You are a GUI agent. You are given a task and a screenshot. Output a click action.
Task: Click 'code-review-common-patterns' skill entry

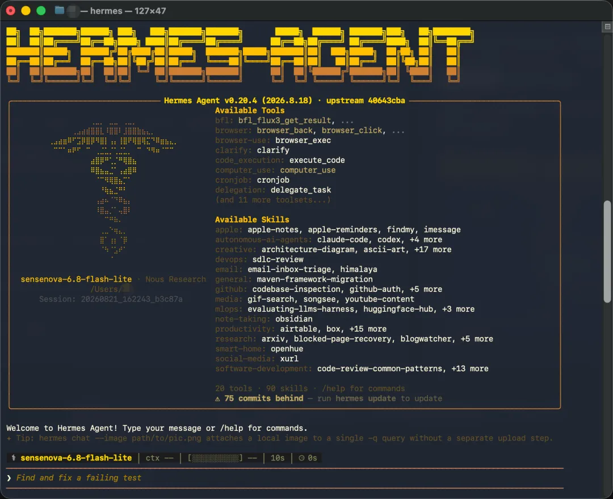pos(379,368)
